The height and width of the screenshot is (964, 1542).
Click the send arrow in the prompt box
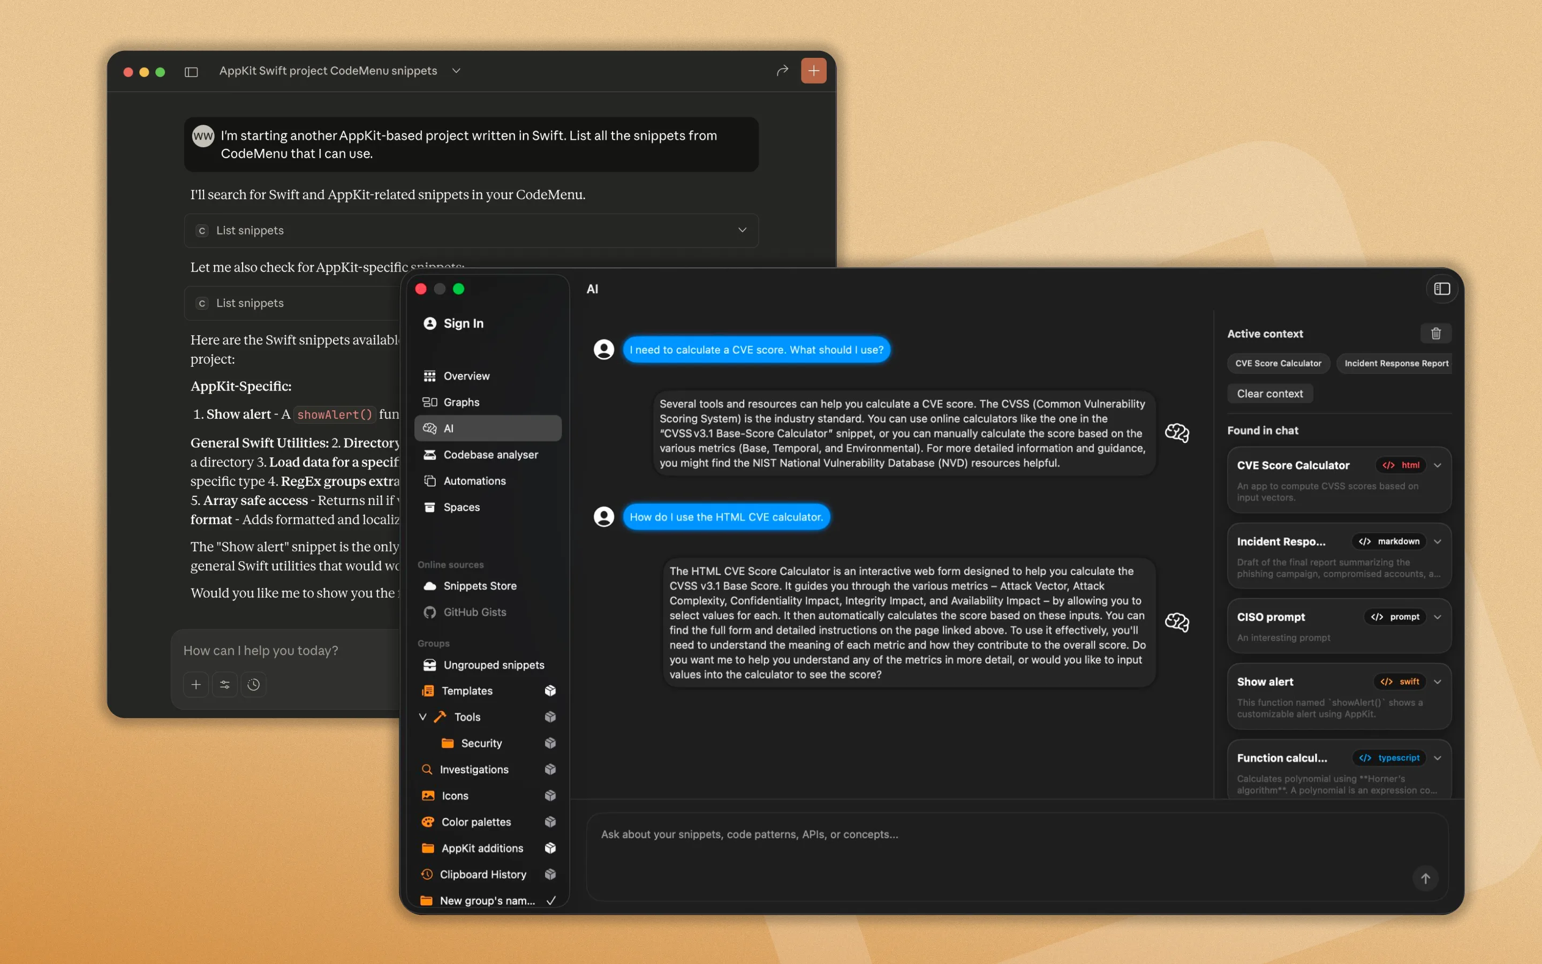(1425, 878)
